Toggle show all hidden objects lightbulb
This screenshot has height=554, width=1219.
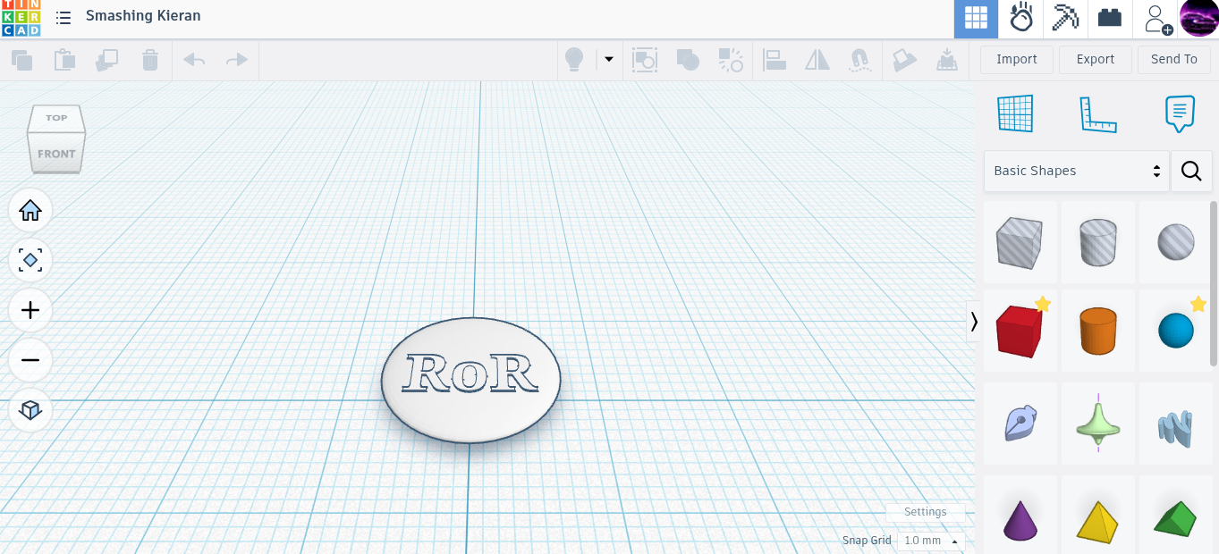click(573, 60)
